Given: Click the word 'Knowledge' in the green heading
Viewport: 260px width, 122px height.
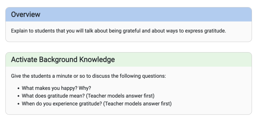Looking at the screenshot, I should [x=97, y=60].
